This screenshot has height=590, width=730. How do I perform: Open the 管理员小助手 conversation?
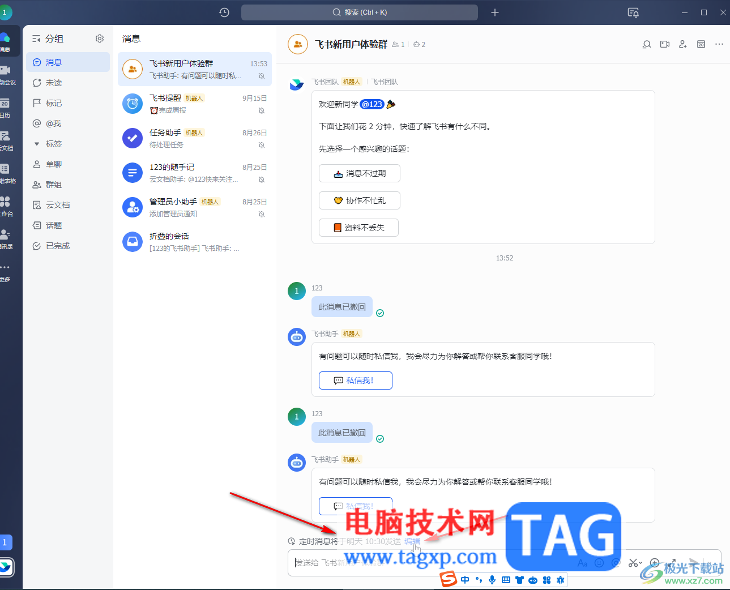[x=195, y=207]
